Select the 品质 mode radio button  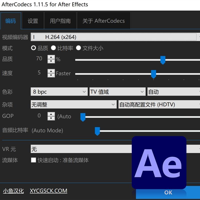[x=33, y=48]
